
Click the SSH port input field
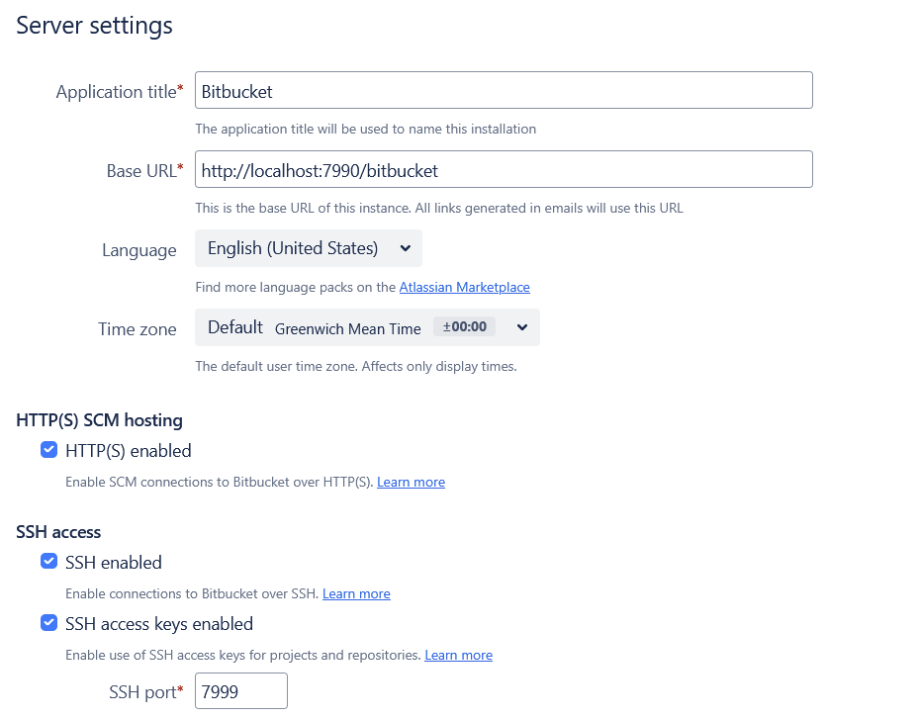click(241, 691)
